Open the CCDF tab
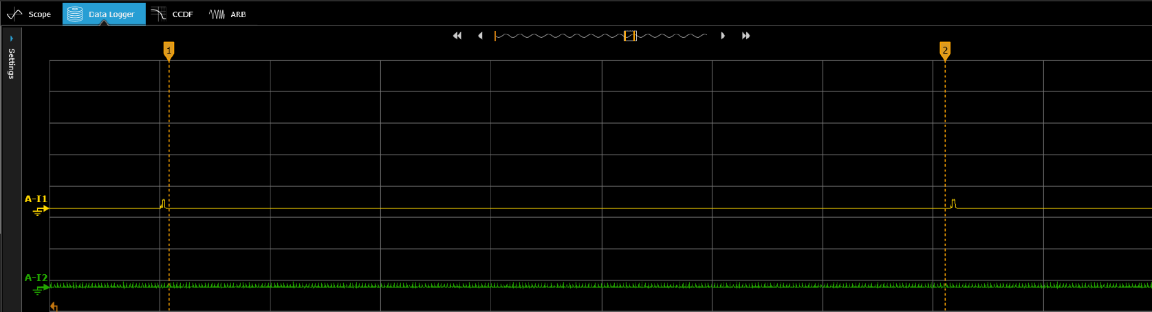The image size is (1152, 312). (173, 14)
